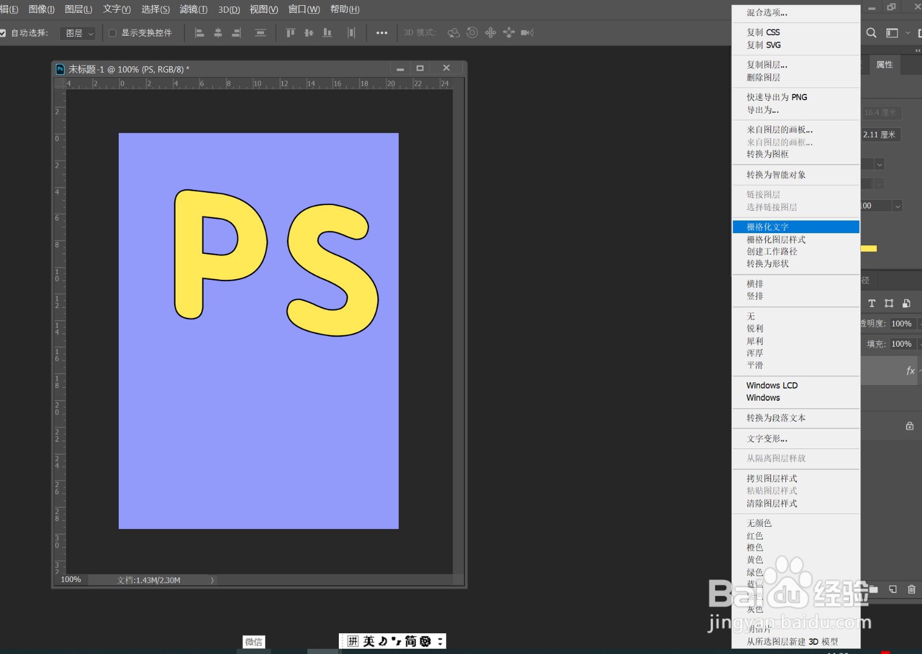Screen dimensions: 922x654
Task: Open the 视图(V) menu
Action: [264, 9]
